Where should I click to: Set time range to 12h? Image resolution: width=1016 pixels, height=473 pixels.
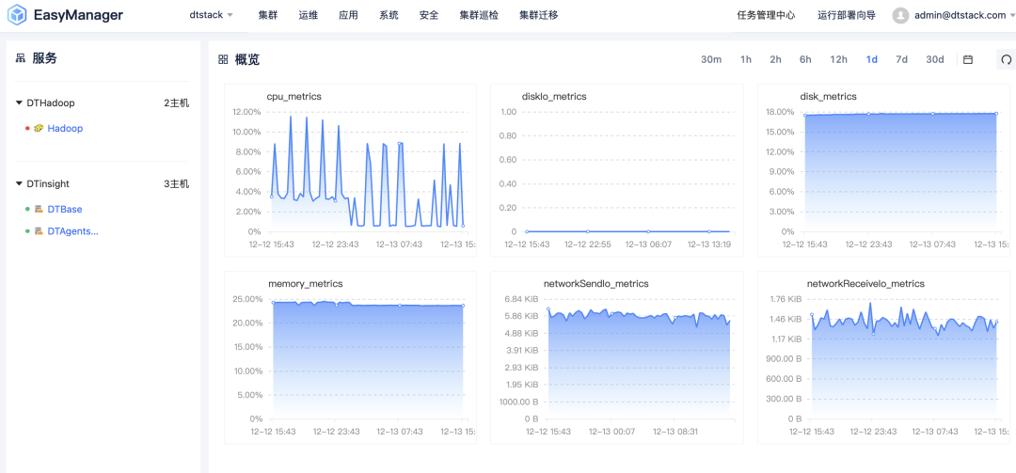[x=838, y=59]
